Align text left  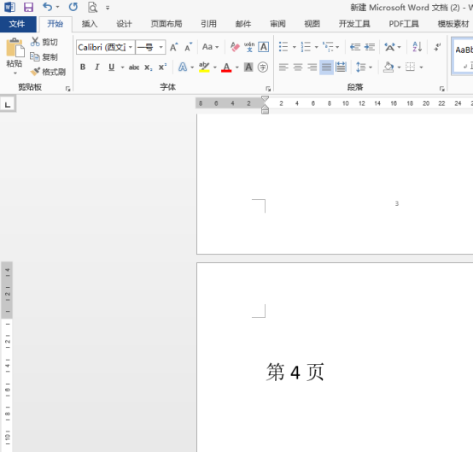pyautogui.click(x=283, y=67)
